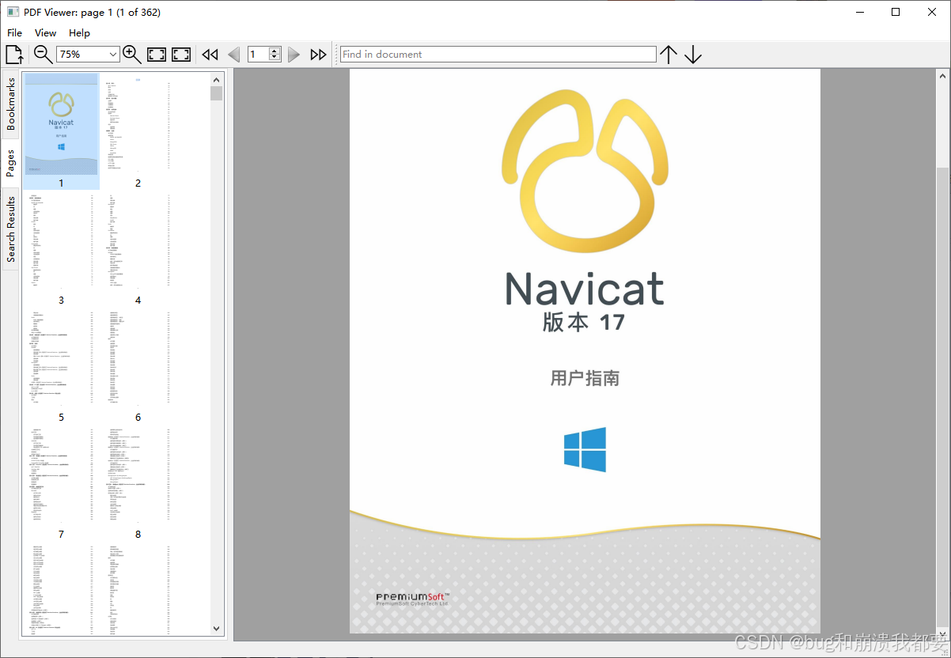
Task: Click the Find in document field
Action: [x=498, y=55]
